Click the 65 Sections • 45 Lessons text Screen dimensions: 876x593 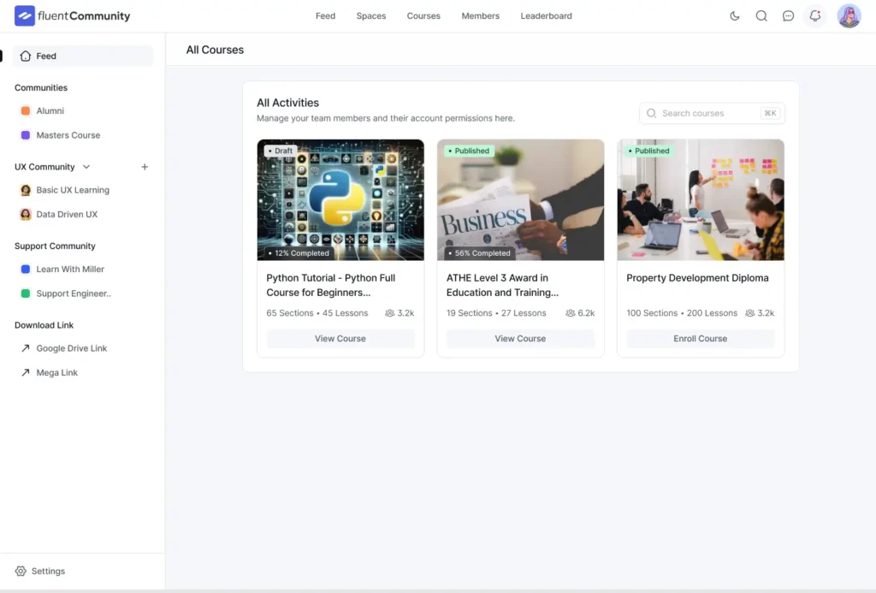(x=317, y=313)
